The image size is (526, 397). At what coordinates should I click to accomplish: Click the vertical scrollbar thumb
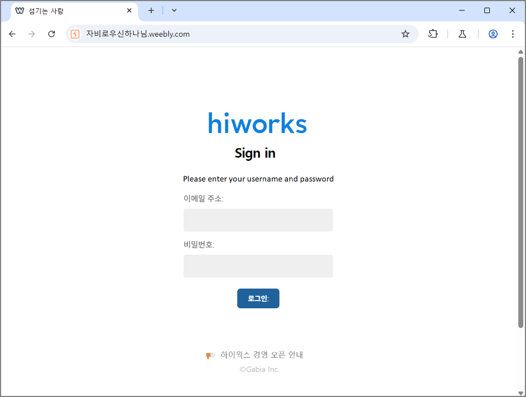click(521, 192)
